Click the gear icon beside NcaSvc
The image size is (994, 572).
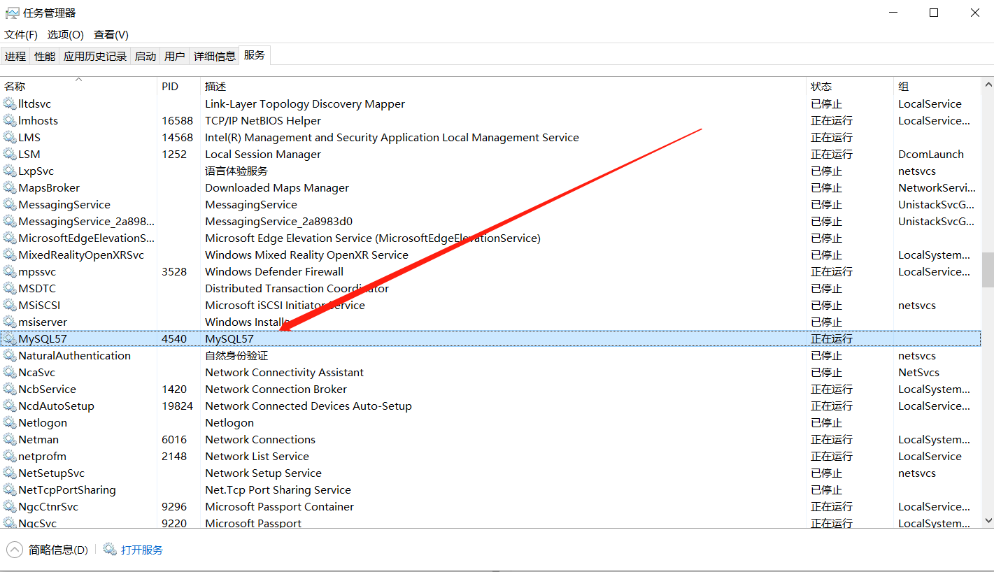9,372
